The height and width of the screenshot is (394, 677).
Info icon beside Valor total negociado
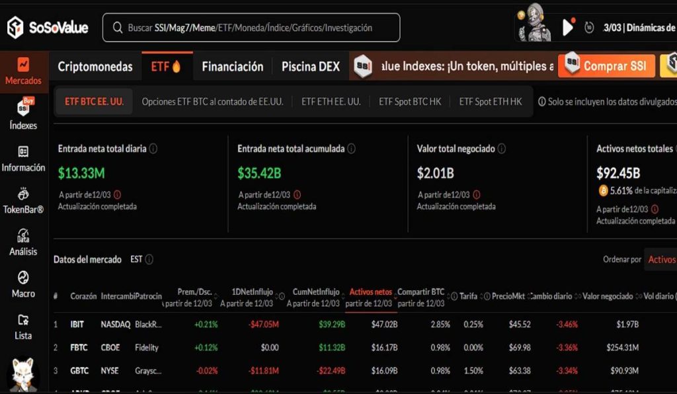501,149
